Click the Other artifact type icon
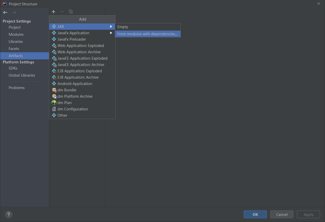 [x=54, y=115]
